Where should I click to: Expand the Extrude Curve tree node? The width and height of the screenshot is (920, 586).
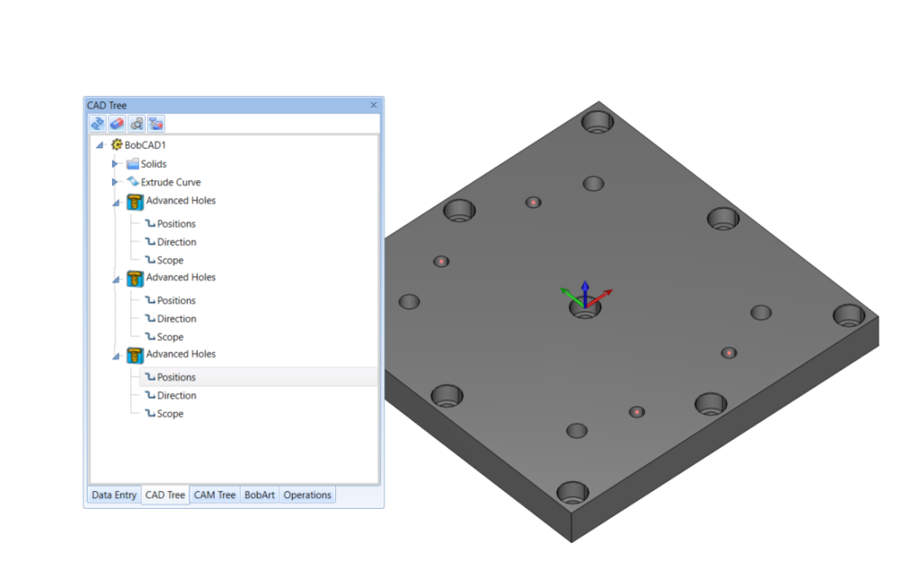click(x=114, y=181)
